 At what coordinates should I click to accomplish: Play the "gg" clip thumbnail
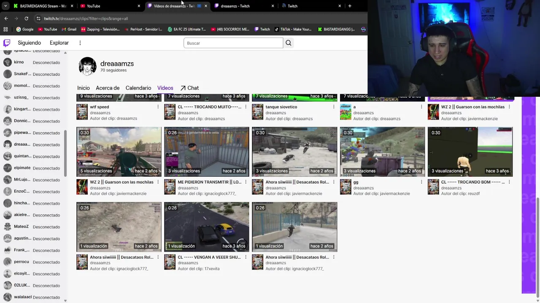[x=383, y=151]
